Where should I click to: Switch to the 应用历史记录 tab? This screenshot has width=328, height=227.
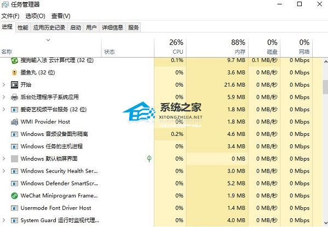coord(49,27)
